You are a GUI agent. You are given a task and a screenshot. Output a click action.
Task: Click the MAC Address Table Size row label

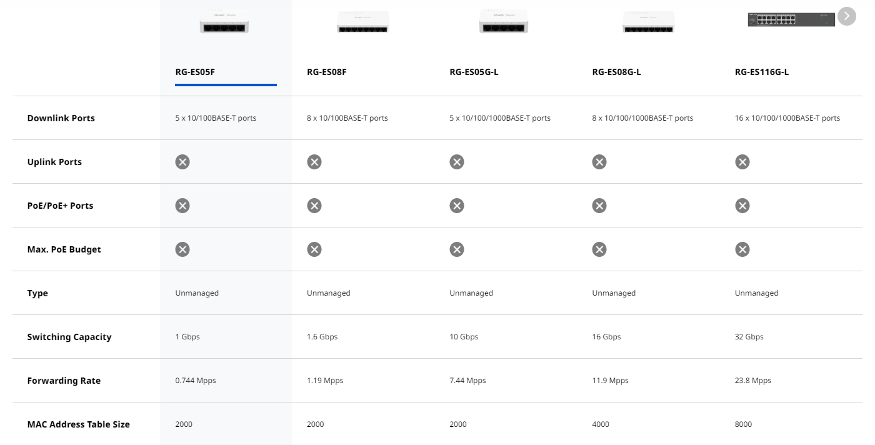pos(79,424)
